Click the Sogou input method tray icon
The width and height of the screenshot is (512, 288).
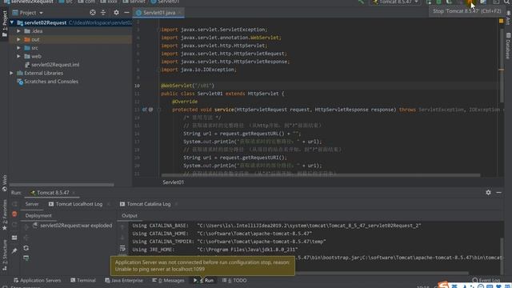443,285
